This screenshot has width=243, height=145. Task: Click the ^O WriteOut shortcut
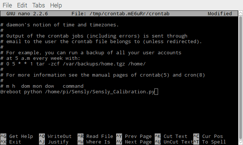55,136
